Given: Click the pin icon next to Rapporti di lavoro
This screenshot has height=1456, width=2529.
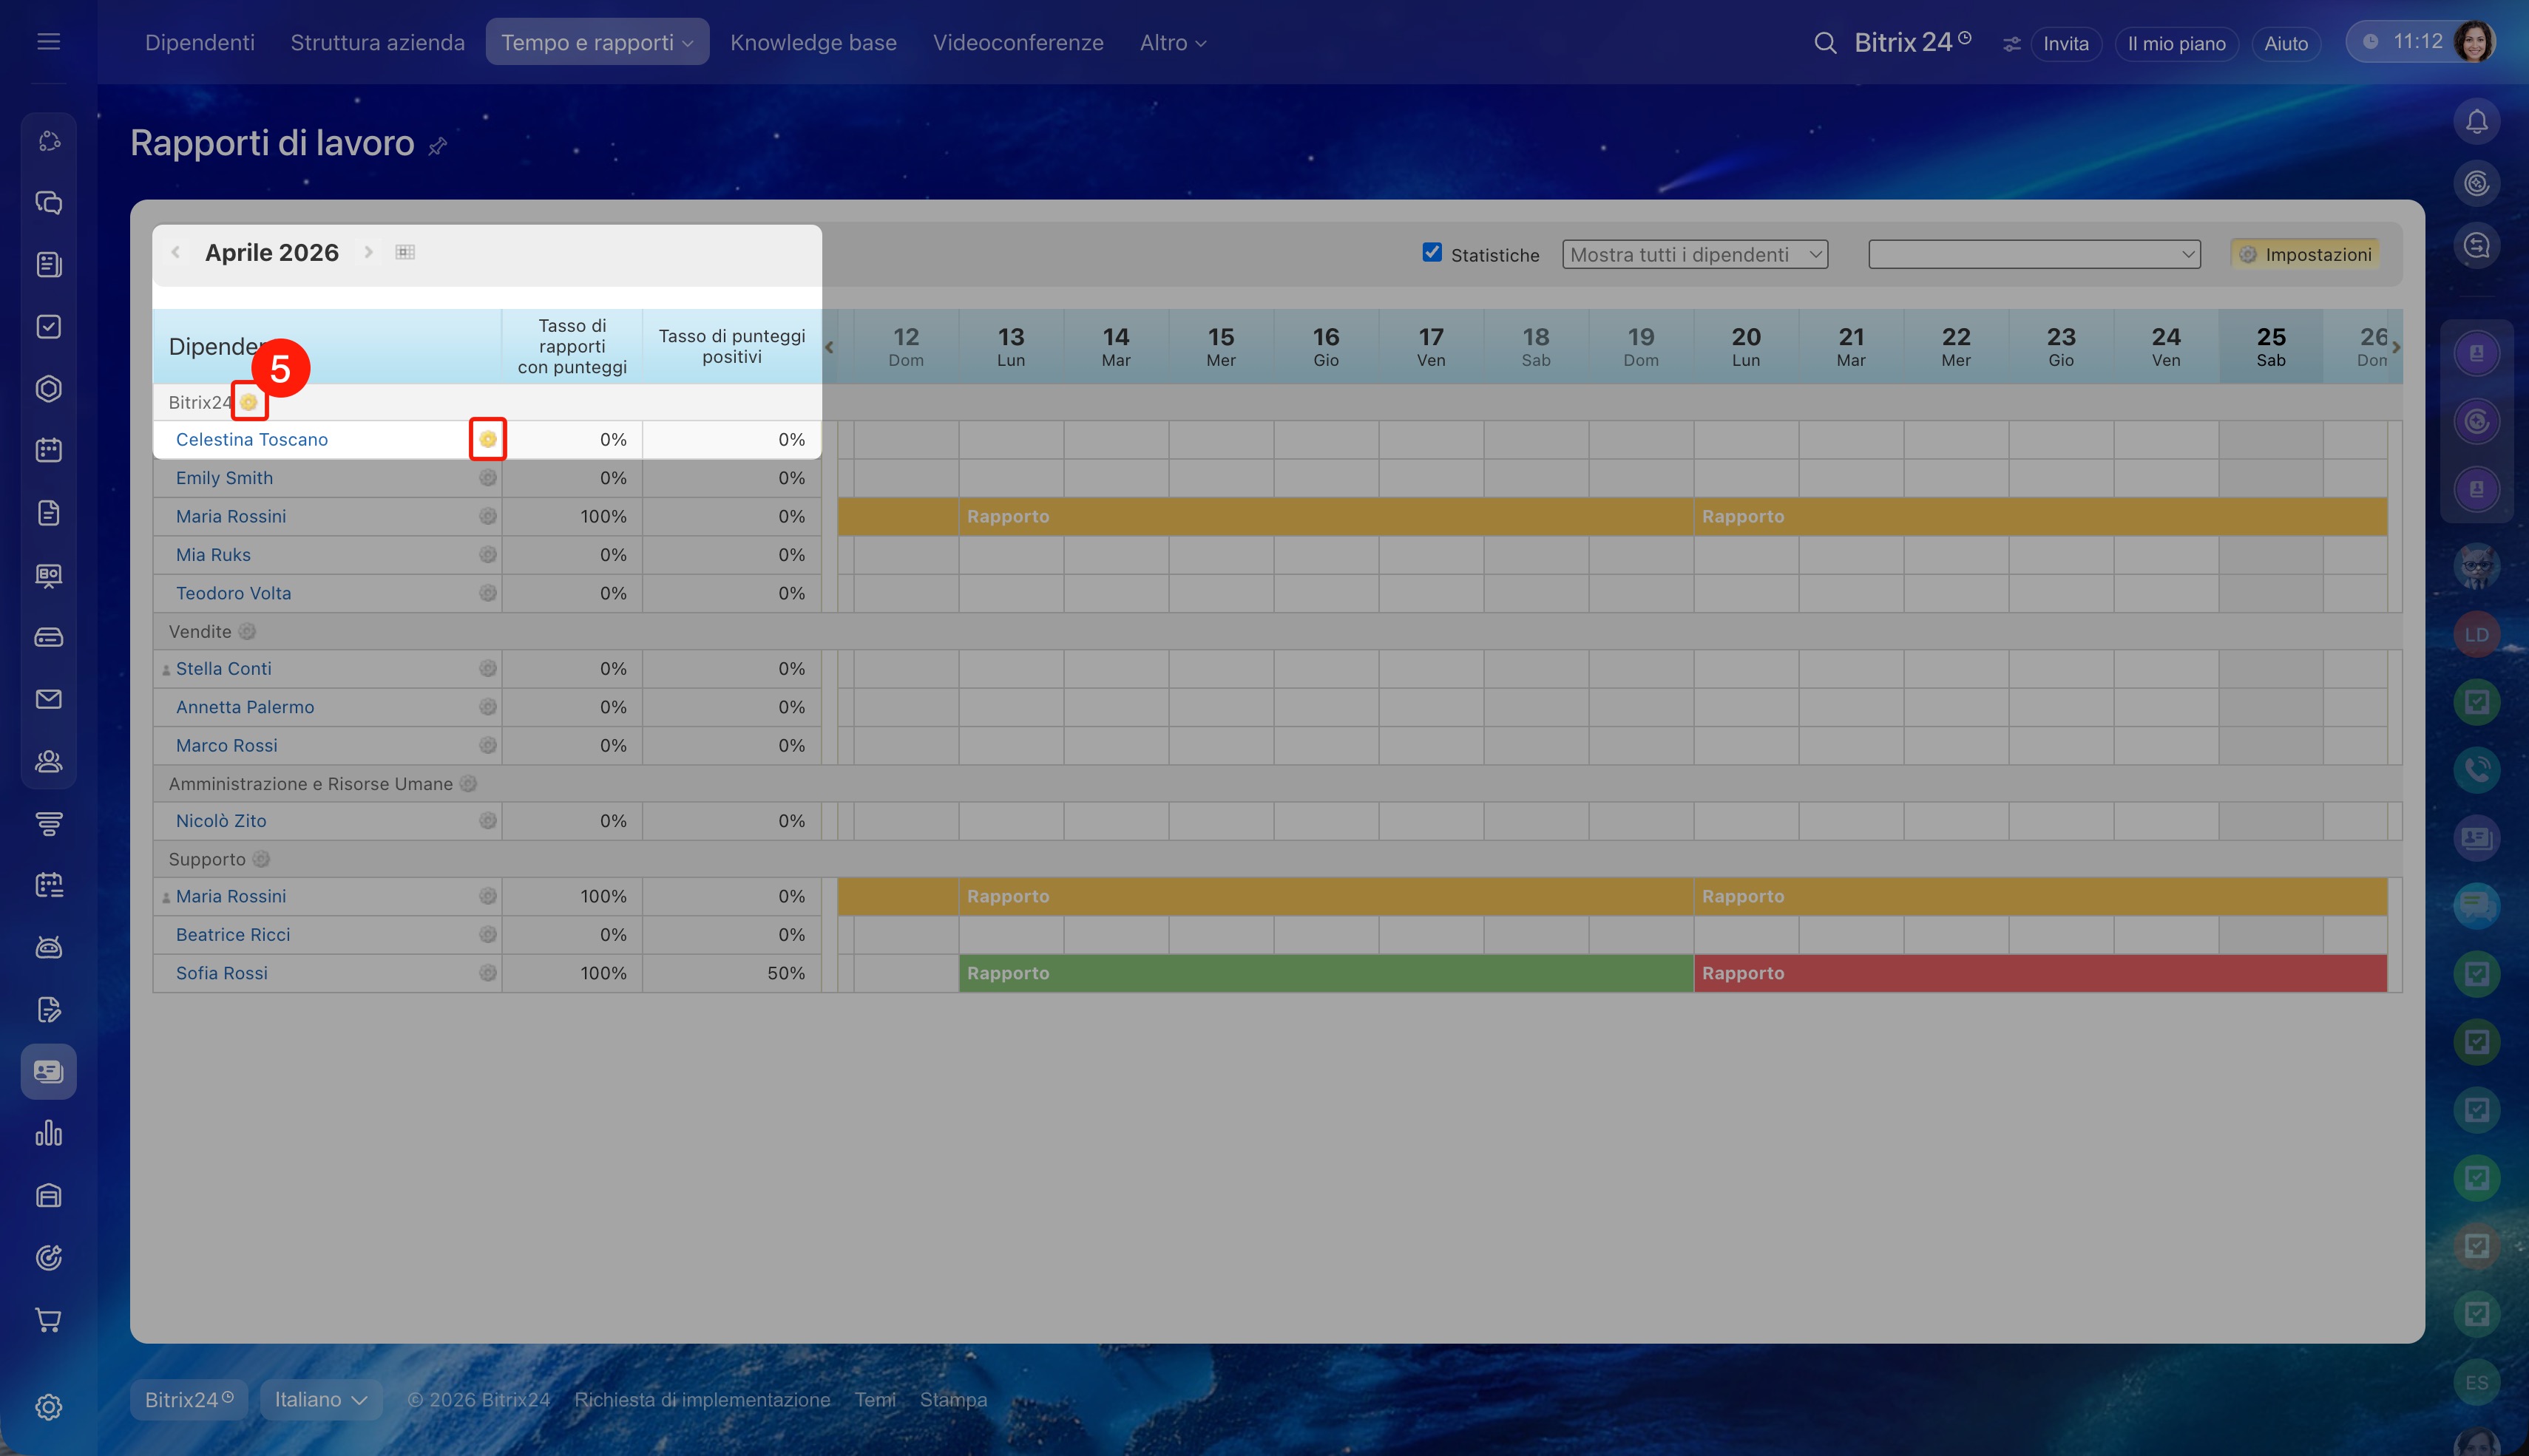Looking at the screenshot, I should pos(437,147).
